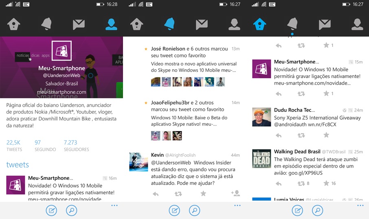The height and width of the screenshot is (219, 369).
Task: Open meu-smartphone.com profile link
Action: tap(62, 92)
